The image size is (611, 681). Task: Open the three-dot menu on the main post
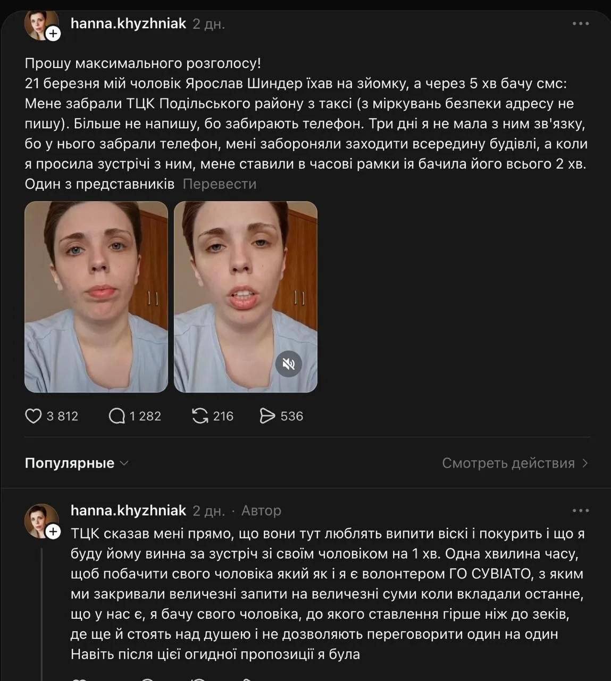[581, 24]
